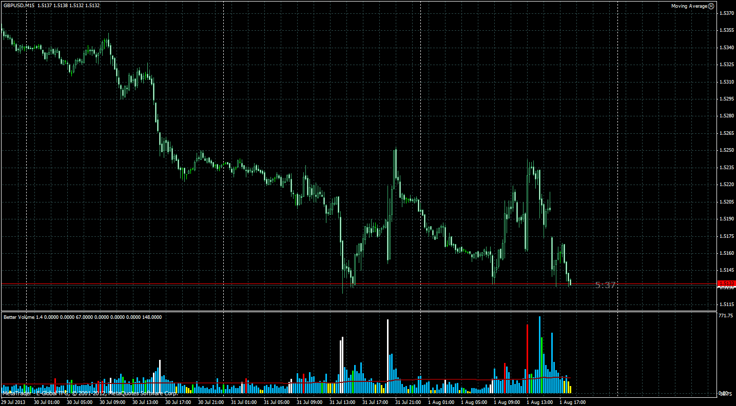Image resolution: width=736 pixels, height=406 pixels.
Task: Click the 30 Jul 01:00 time label
Action: click(46, 402)
